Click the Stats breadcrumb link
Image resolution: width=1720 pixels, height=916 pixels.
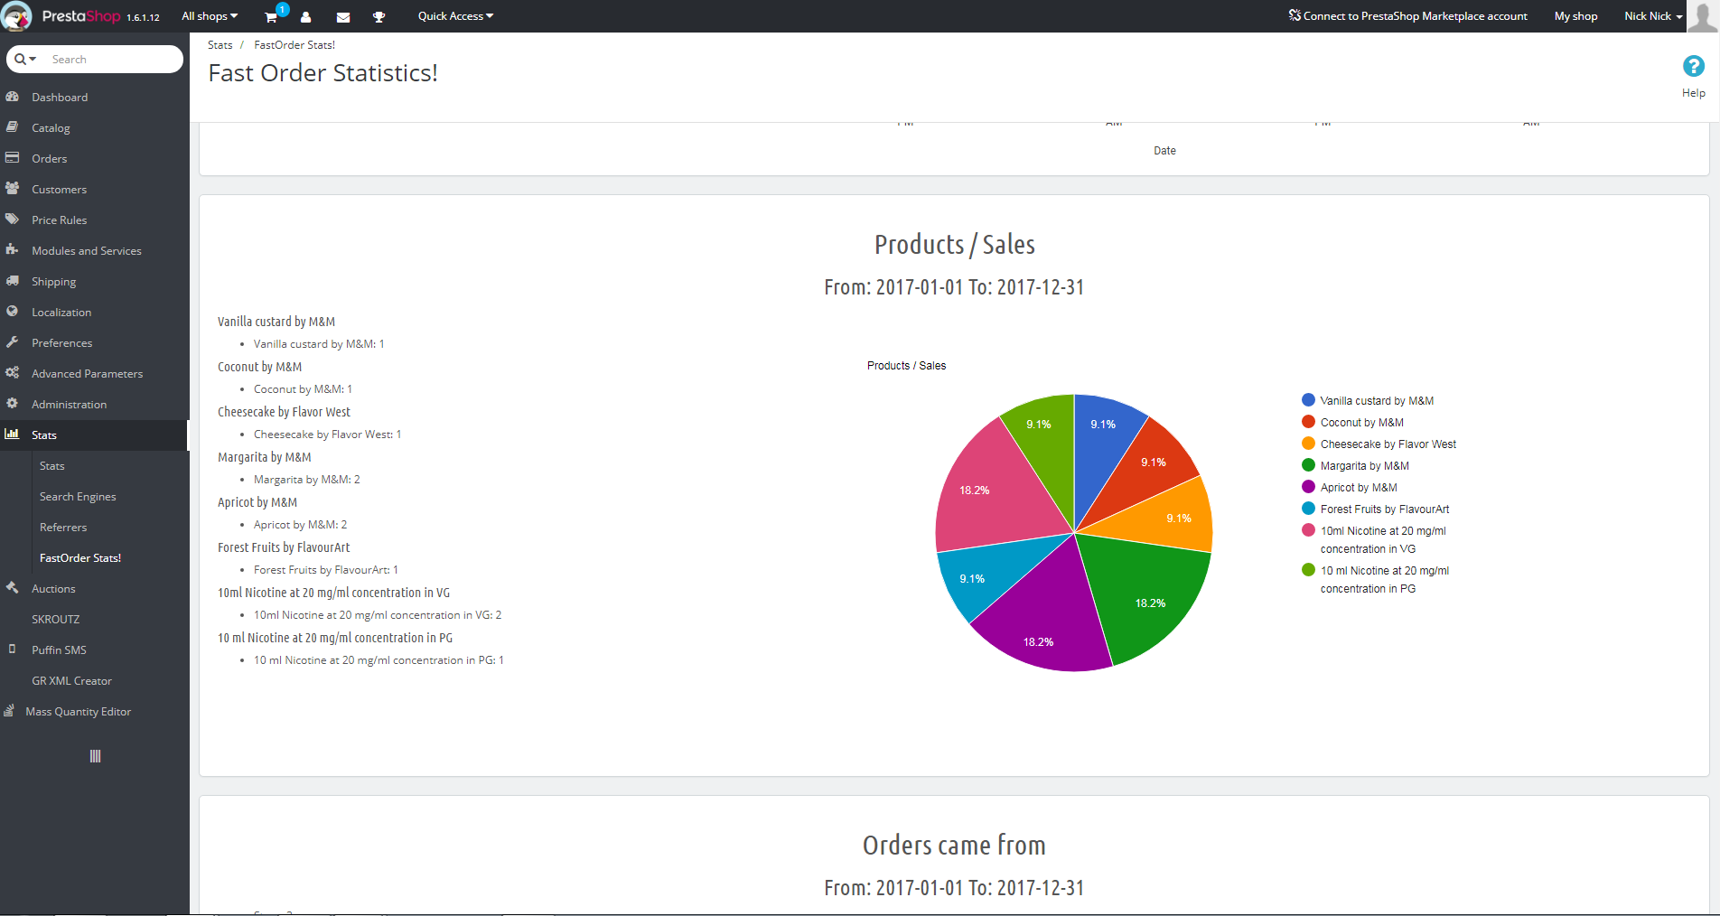[220, 45]
